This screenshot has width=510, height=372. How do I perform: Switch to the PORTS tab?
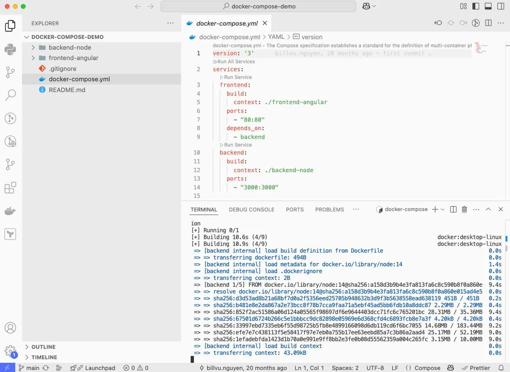[295, 209]
